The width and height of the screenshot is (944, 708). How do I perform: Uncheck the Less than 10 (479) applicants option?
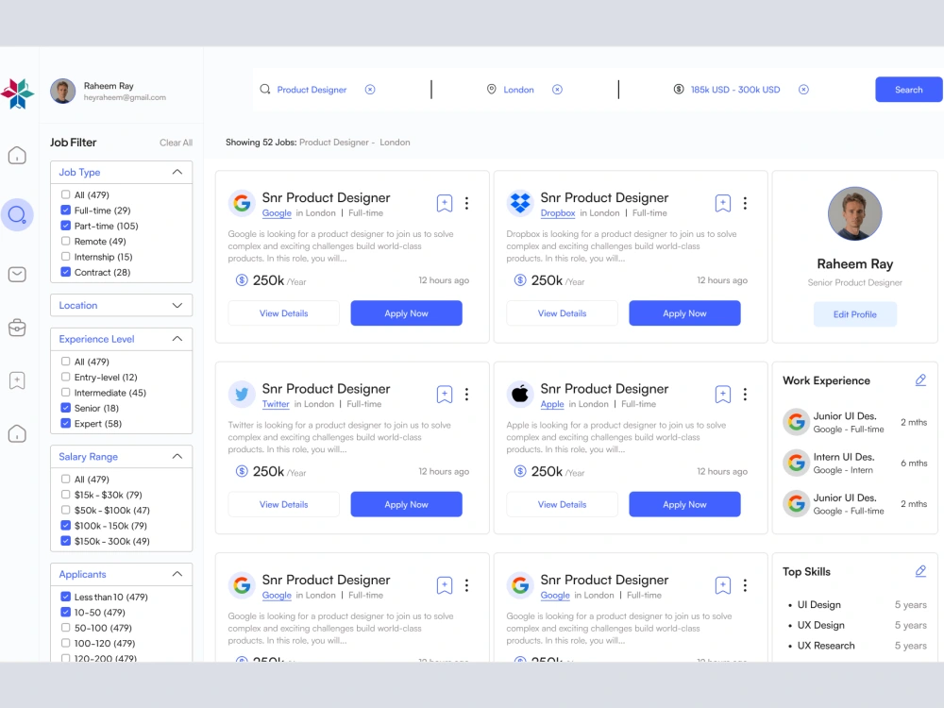click(x=66, y=597)
